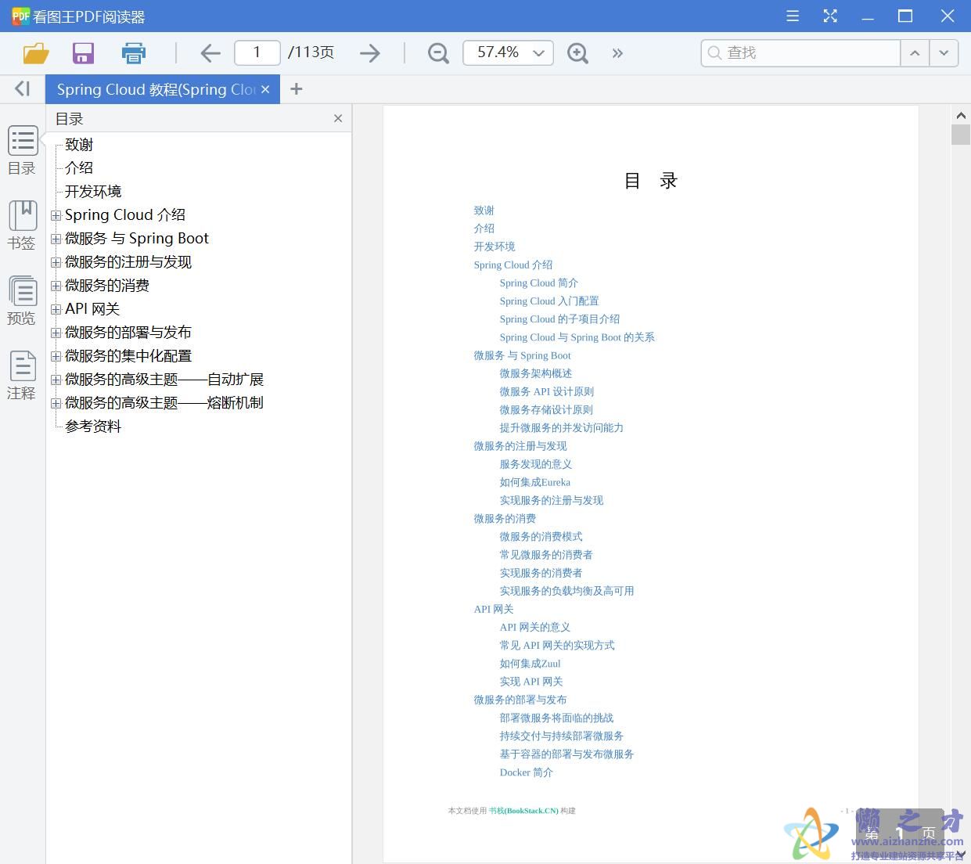The height and width of the screenshot is (864, 971).
Task: Add a new tab with plus
Action: click(296, 89)
